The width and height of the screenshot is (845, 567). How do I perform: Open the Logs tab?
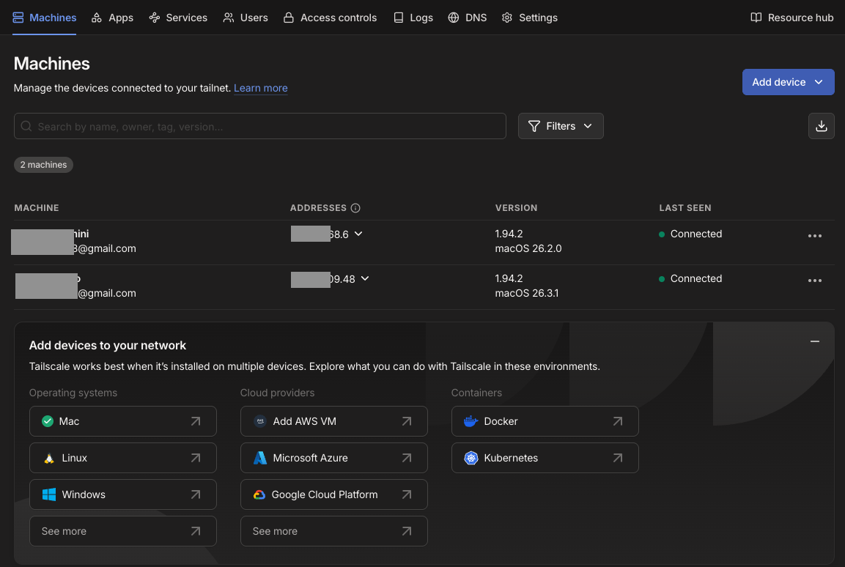coord(413,18)
